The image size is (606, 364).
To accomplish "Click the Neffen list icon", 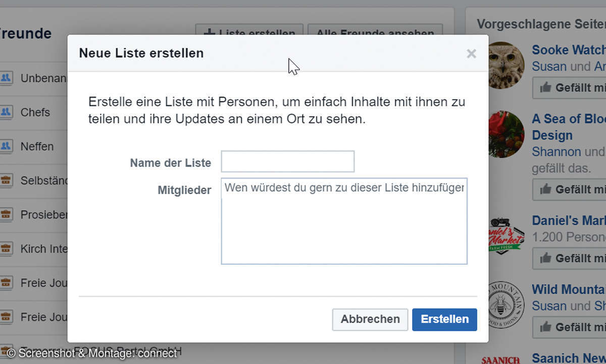I will coord(6,147).
